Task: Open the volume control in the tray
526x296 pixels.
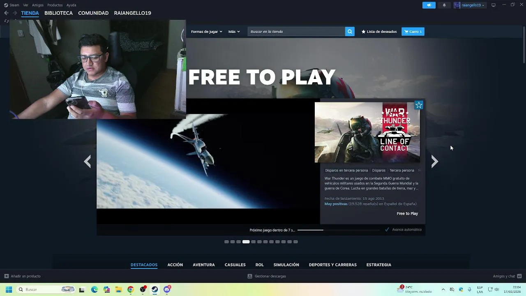Action: point(496,289)
